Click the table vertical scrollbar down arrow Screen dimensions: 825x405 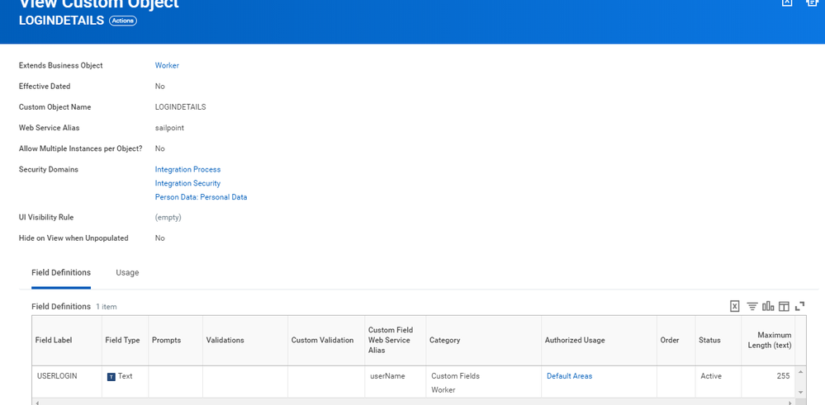pos(800,392)
